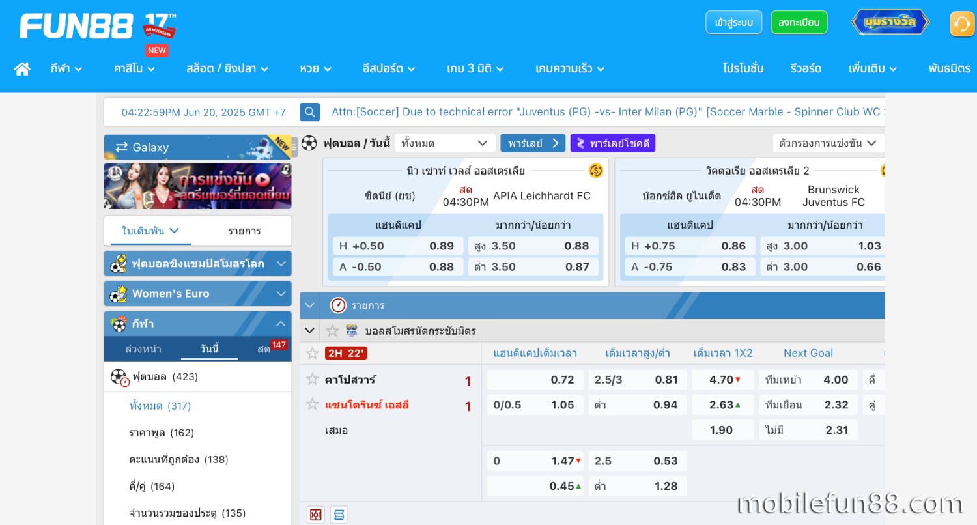The image size is (977, 525).
Task: Open the ทั้งหมด filter combo box
Action: pos(446,143)
